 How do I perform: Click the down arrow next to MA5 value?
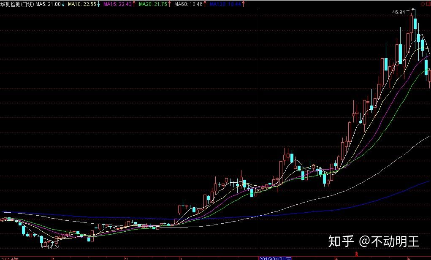[x=63, y=4]
